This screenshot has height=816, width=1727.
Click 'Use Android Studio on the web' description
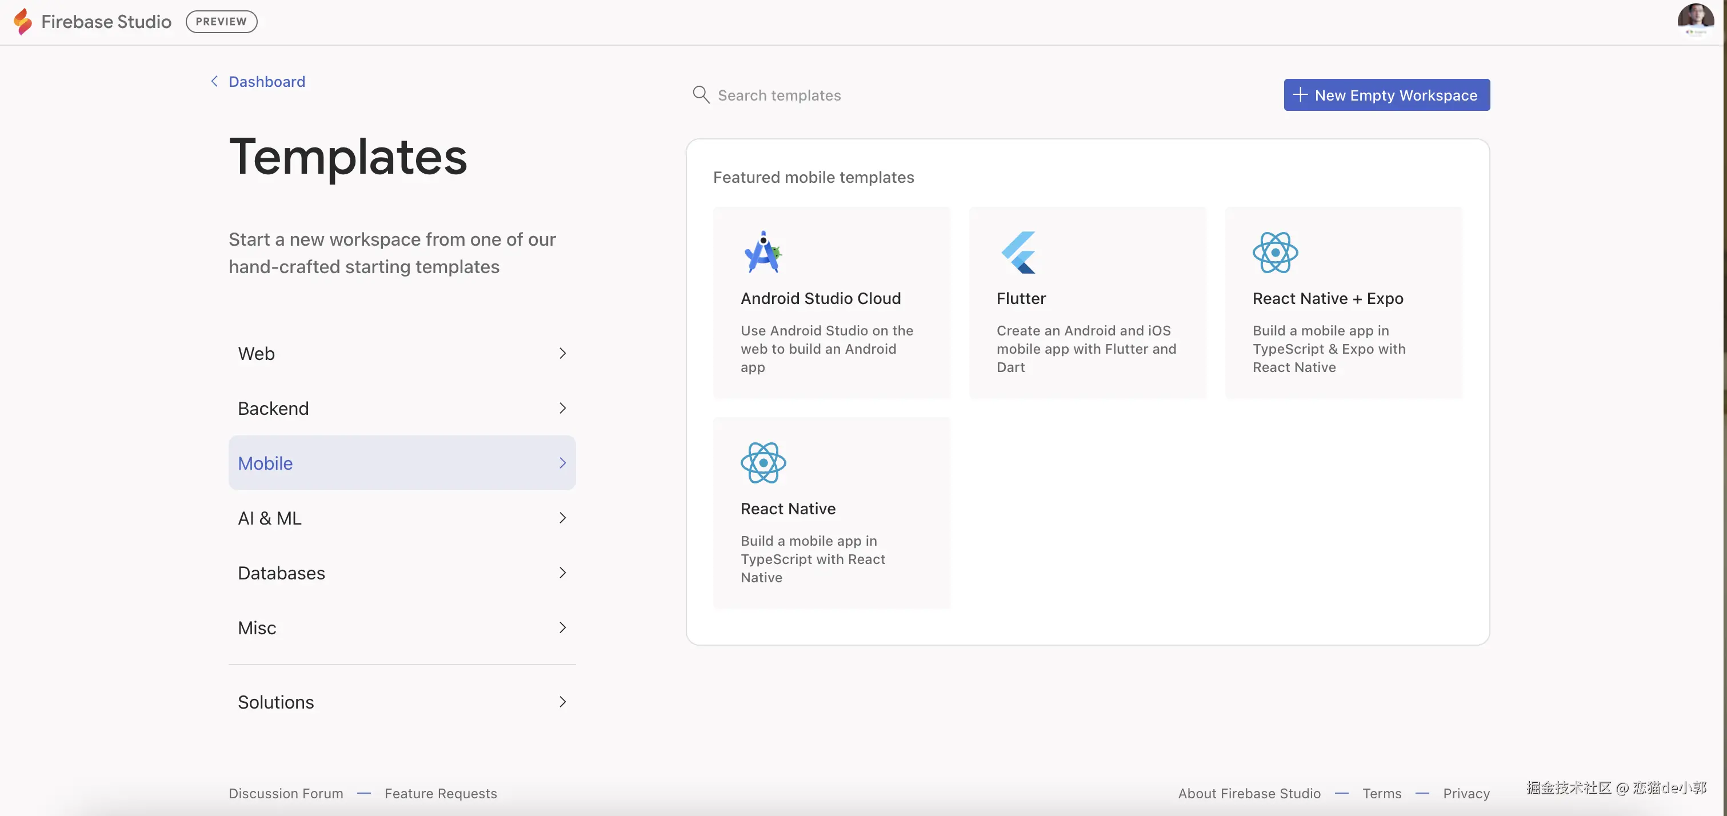tap(826, 349)
